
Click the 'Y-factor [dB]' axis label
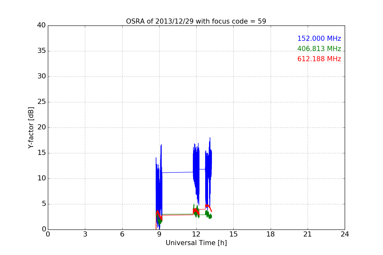pyautogui.click(x=31, y=127)
